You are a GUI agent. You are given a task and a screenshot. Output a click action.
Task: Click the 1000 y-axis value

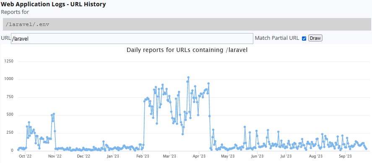[x=9, y=79]
